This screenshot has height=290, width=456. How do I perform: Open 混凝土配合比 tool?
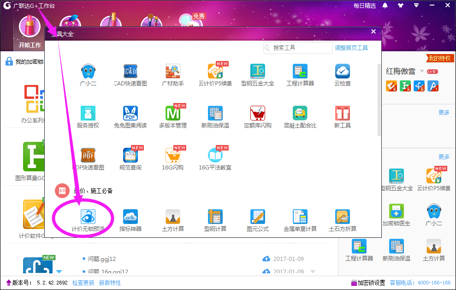pos(300,117)
